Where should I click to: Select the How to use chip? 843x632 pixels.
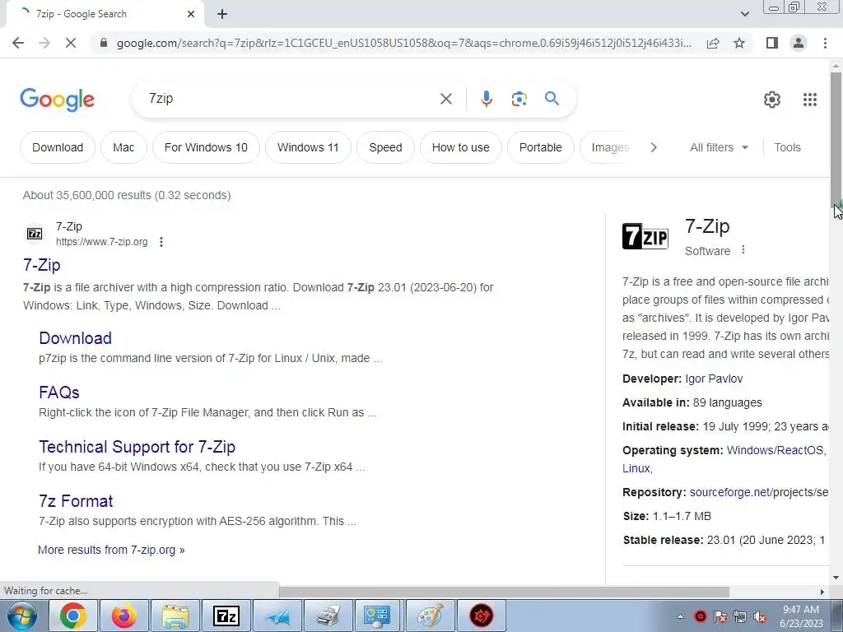tap(461, 147)
